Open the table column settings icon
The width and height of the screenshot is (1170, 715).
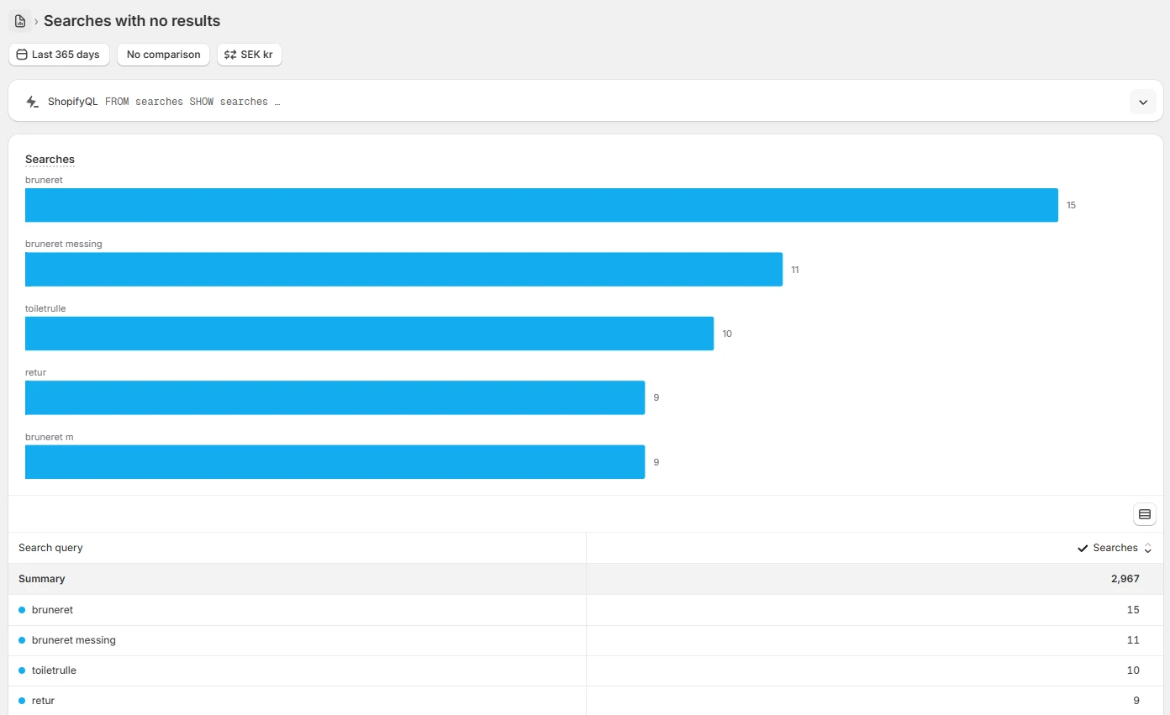click(1145, 514)
